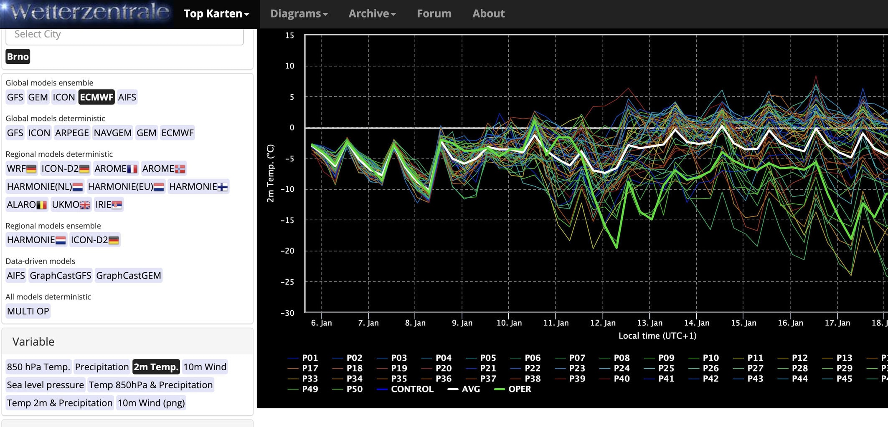
Task: Focus the Select City input field
Action: coord(124,35)
